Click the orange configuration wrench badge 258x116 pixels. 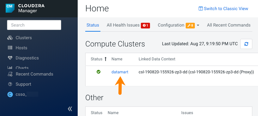190,25
